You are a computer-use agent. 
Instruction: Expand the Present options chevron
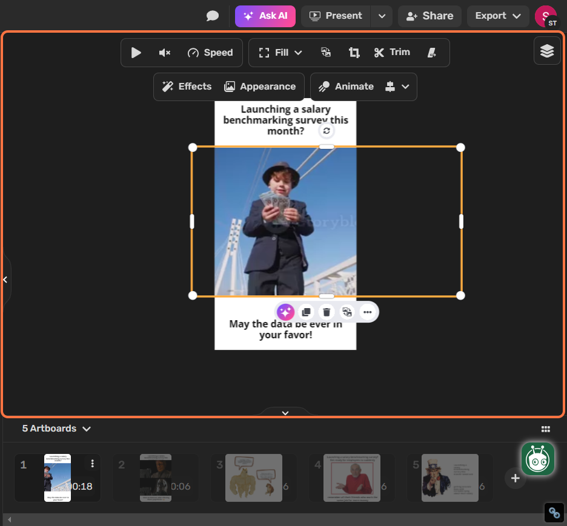point(382,16)
